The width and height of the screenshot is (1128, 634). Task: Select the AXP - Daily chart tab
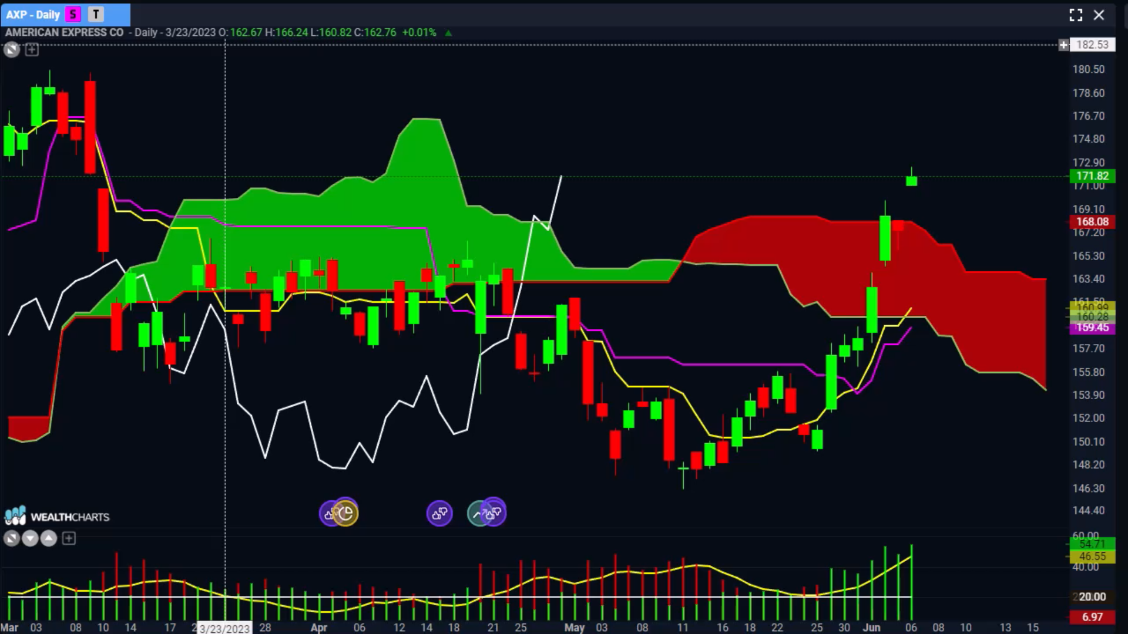pos(33,15)
